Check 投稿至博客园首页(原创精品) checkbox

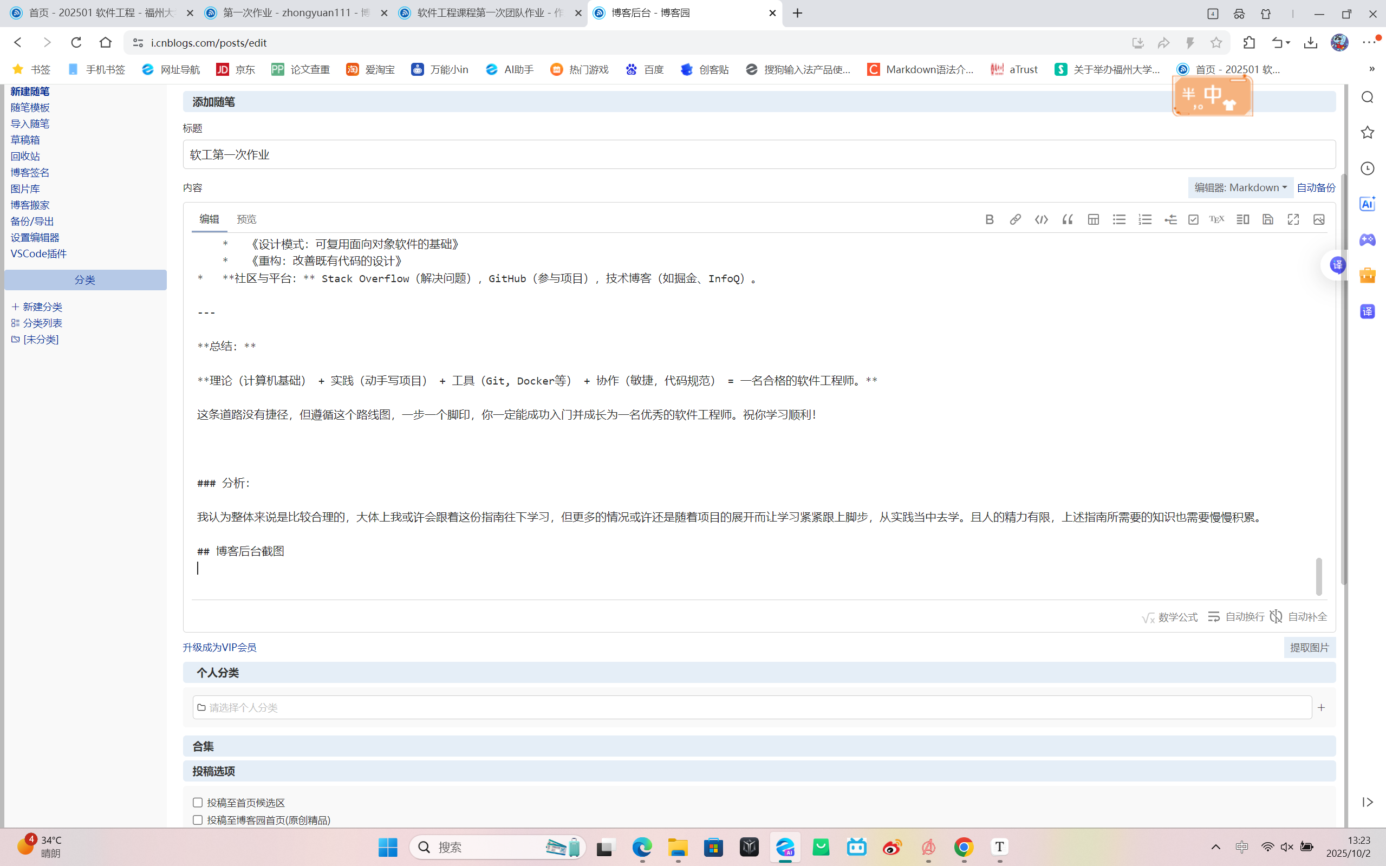click(x=198, y=819)
